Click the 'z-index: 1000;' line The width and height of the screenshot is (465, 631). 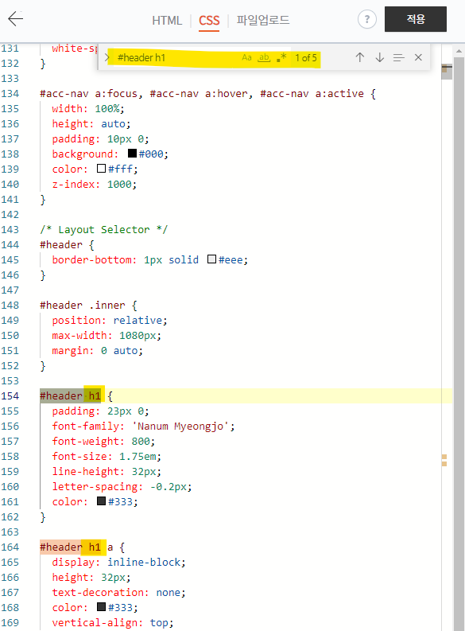pos(95,185)
